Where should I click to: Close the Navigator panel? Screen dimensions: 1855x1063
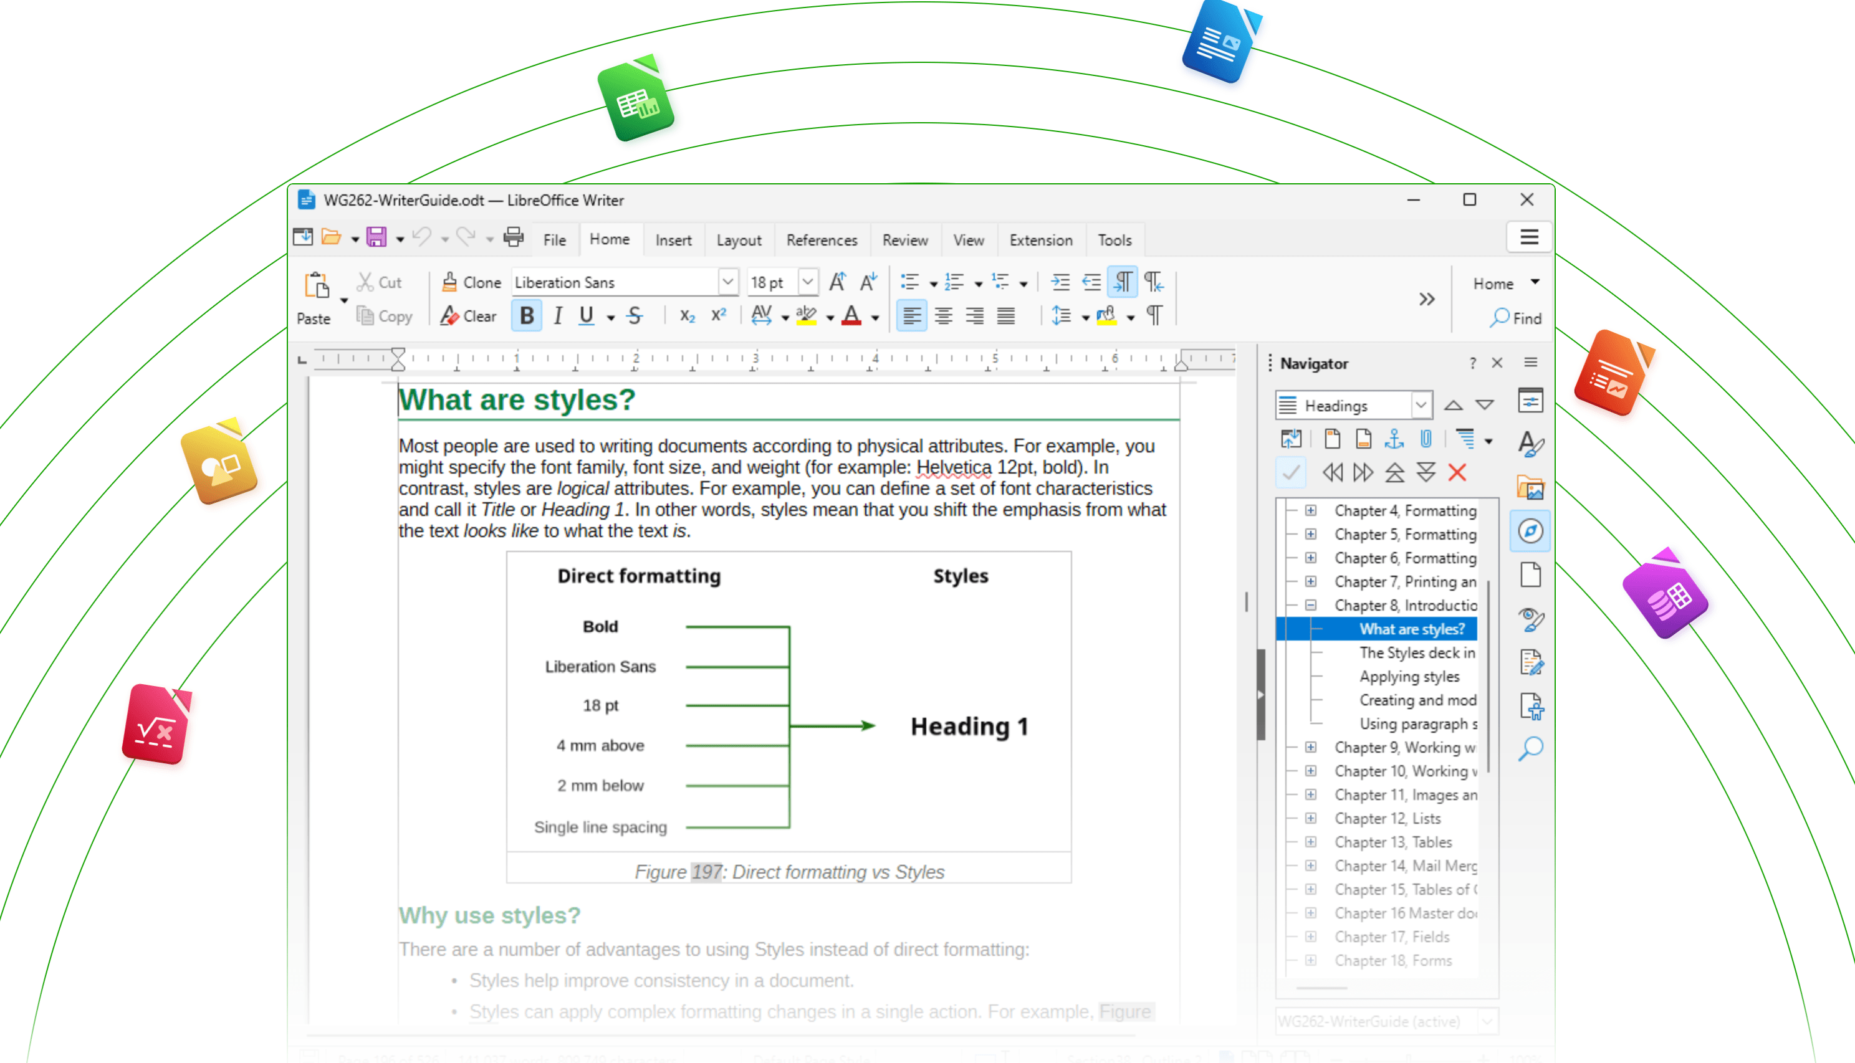pyautogui.click(x=1497, y=364)
